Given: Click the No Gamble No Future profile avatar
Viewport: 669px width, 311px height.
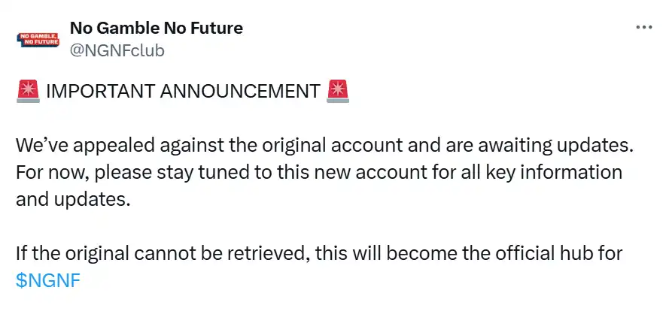Looking at the screenshot, I should pos(37,39).
